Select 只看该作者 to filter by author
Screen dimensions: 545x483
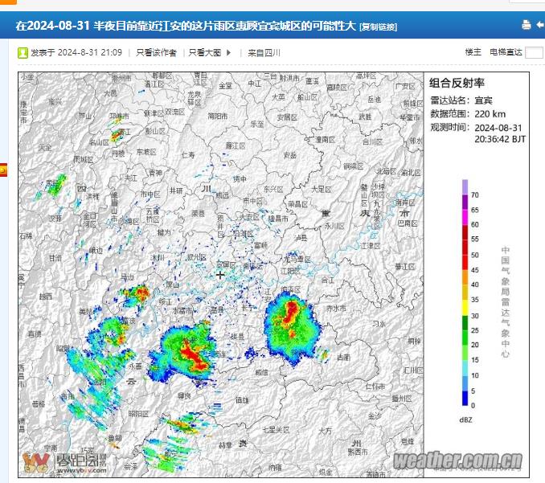[x=156, y=53]
